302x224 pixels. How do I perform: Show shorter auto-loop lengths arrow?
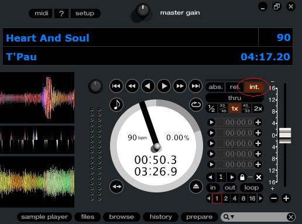click(208, 198)
